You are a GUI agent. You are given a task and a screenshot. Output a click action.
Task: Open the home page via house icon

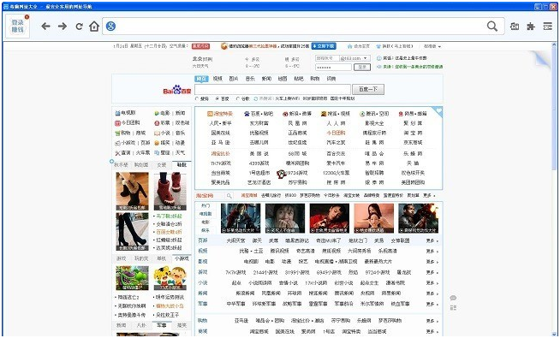coord(94,26)
